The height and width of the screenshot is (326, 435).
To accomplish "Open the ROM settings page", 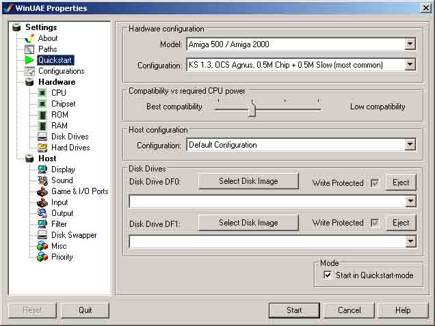I will click(x=60, y=115).
